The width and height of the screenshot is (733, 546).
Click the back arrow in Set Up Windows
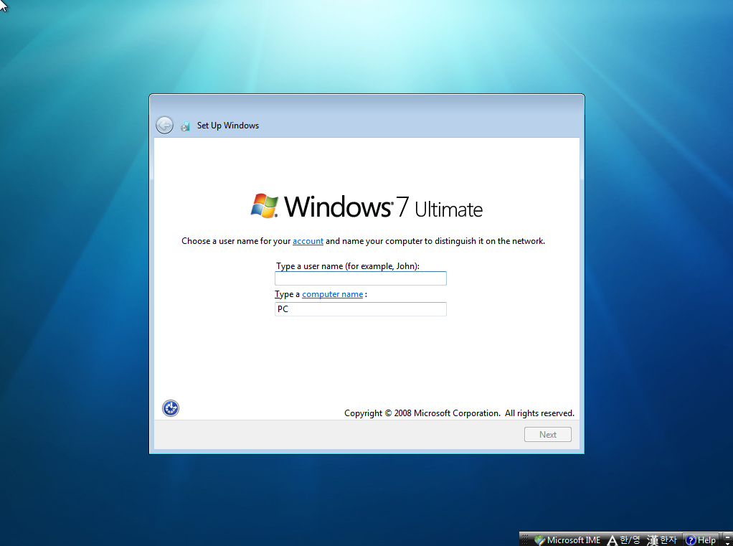[x=164, y=126]
